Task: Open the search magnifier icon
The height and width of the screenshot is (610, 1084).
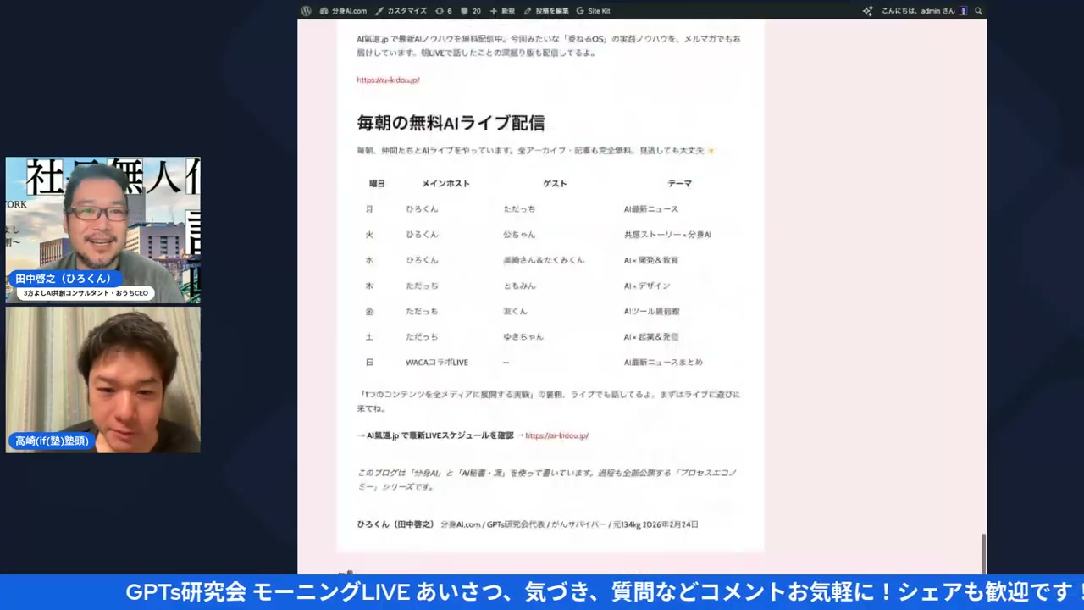Action: click(x=978, y=10)
